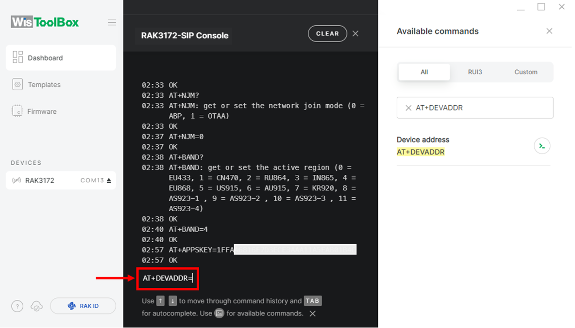Send Device address command to console
Screen dimensions: 575x328
[542, 146]
